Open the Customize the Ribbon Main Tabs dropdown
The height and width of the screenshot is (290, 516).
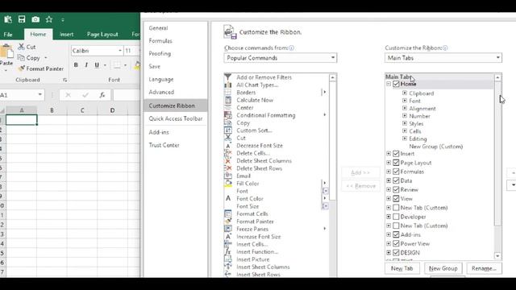pos(443,58)
